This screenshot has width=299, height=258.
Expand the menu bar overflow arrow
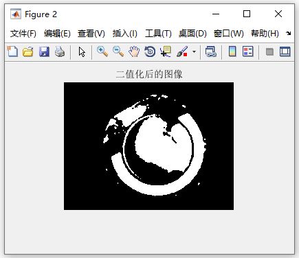tap(289, 34)
